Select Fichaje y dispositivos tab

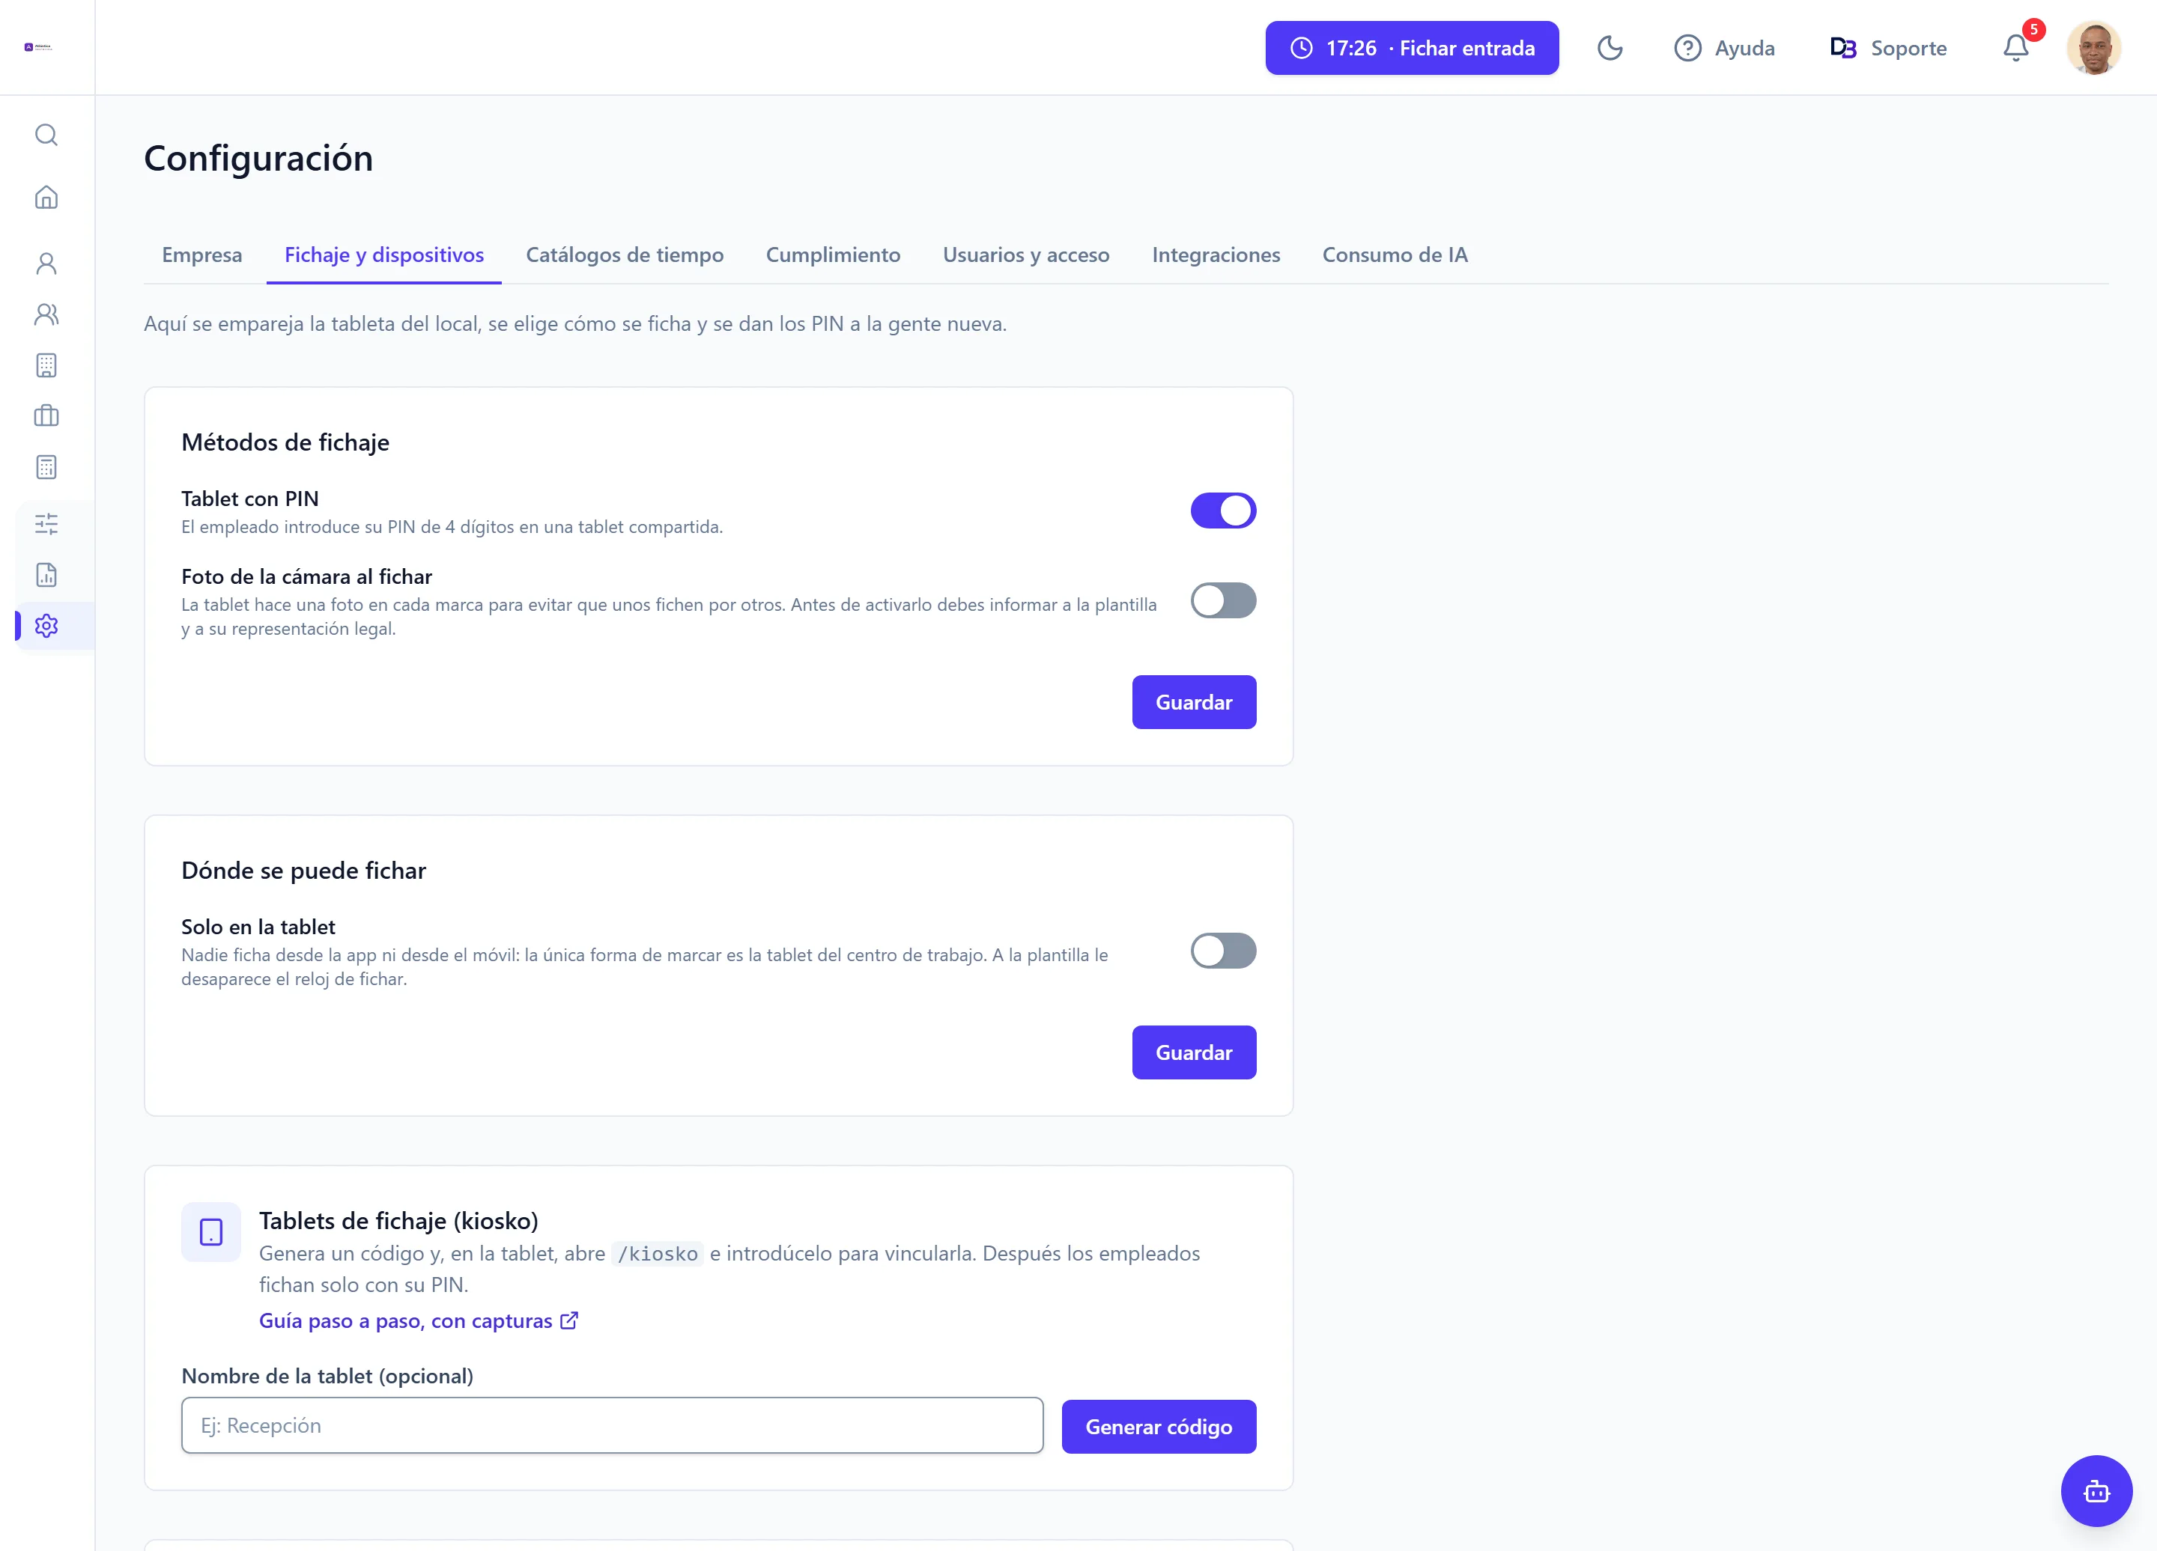pyautogui.click(x=384, y=255)
